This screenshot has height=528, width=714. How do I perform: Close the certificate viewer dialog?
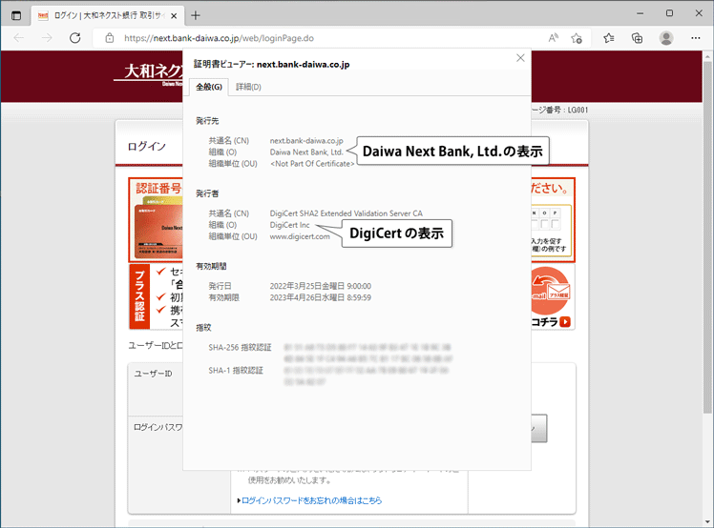pos(520,58)
